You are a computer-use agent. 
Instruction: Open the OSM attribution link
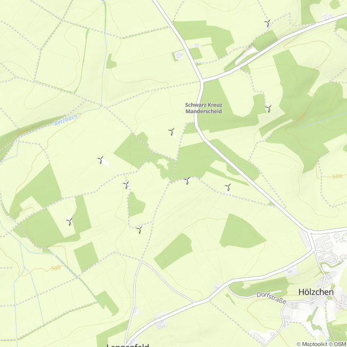click(x=341, y=344)
